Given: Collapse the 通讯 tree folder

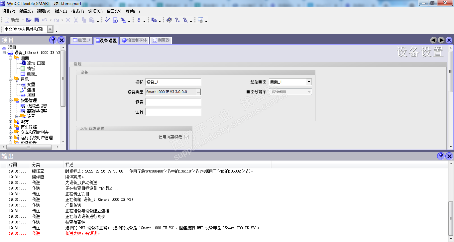Looking at the screenshot, I should tap(11, 79).
